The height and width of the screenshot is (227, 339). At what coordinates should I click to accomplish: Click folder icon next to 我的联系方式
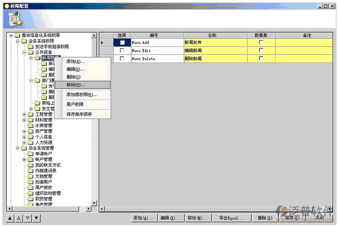[31, 165]
